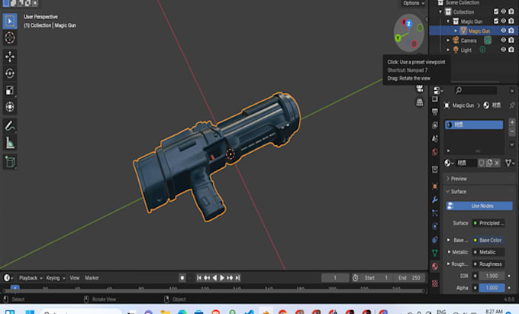The image size is (519, 314).
Task: Open the Object Data green triangle tab
Action: [x=435, y=253]
